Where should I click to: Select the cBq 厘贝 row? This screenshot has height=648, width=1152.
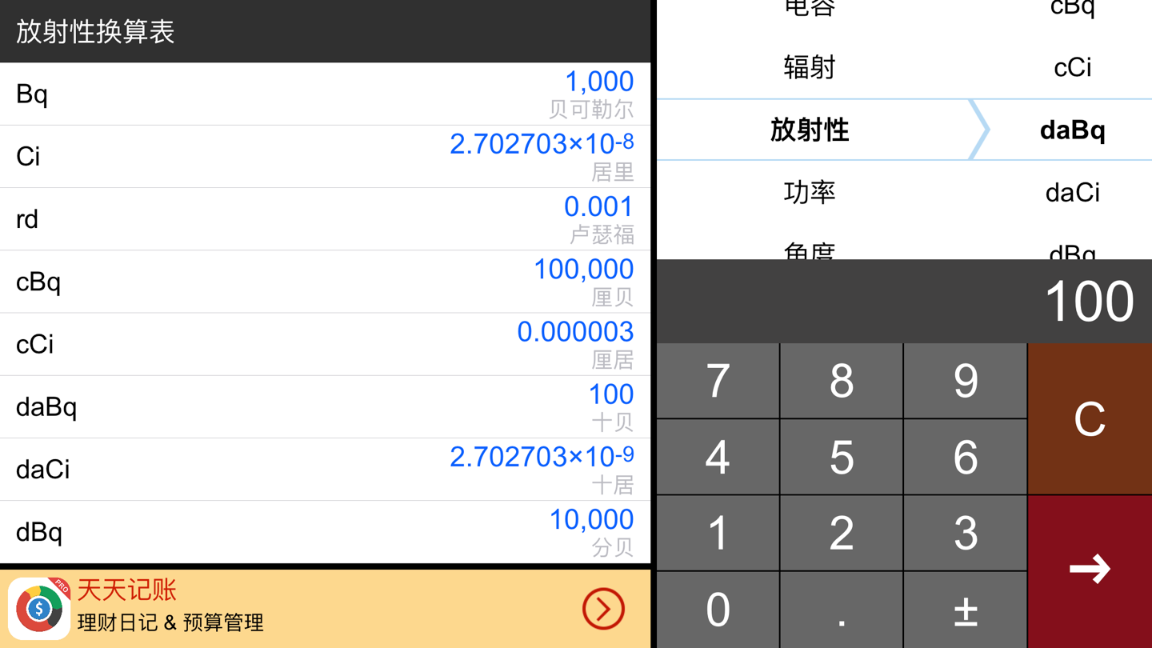pyautogui.click(x=326, y=282)
